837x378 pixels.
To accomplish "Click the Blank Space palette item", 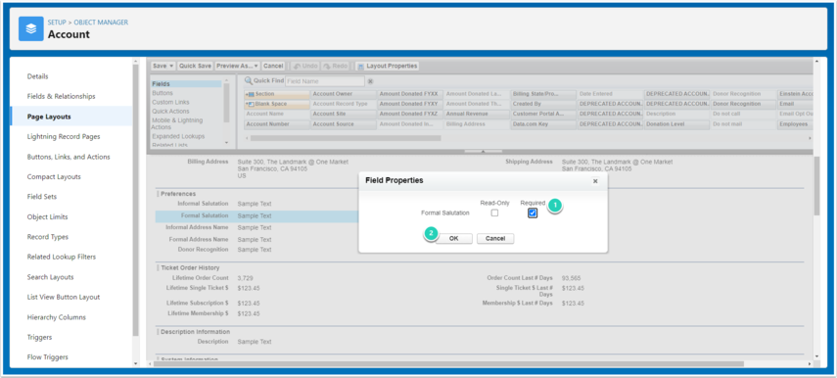I will pos(276,104).
